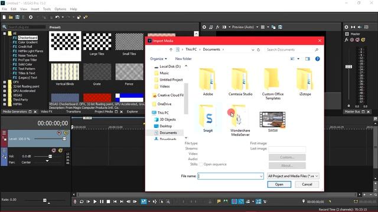Open video preview properties gear icon
This screenshot has width=378, height=212.
point(204,27)
